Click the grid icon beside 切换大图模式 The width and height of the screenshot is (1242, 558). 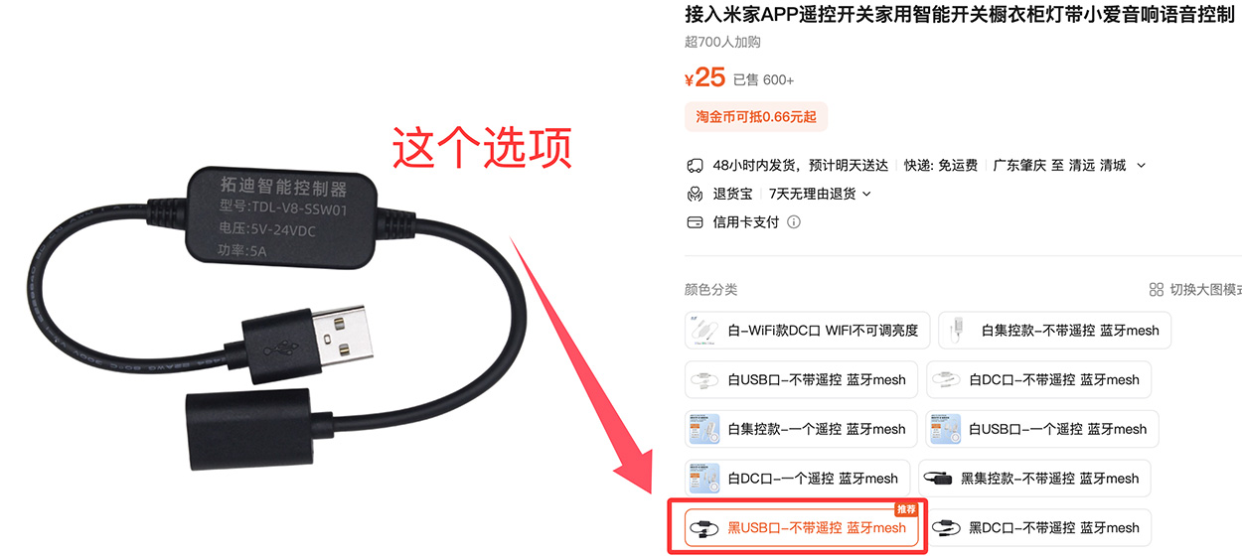[1156, 290]
